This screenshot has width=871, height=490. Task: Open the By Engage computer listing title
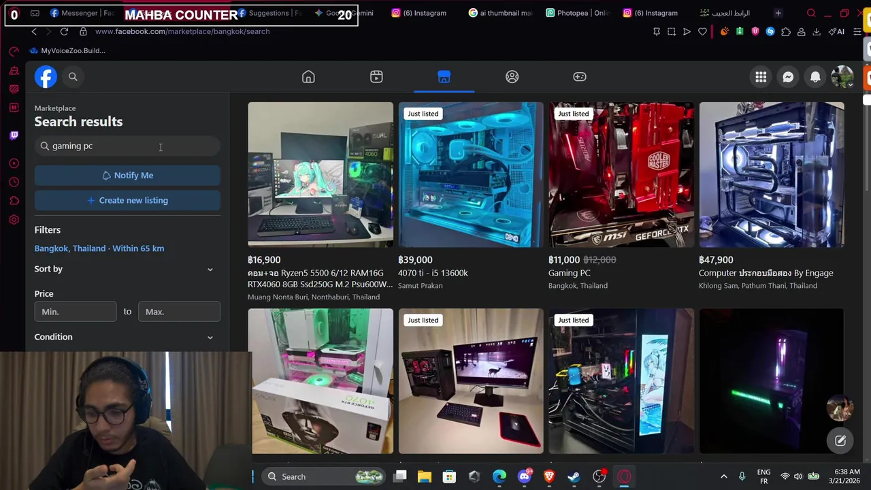(x=766, y=273)
